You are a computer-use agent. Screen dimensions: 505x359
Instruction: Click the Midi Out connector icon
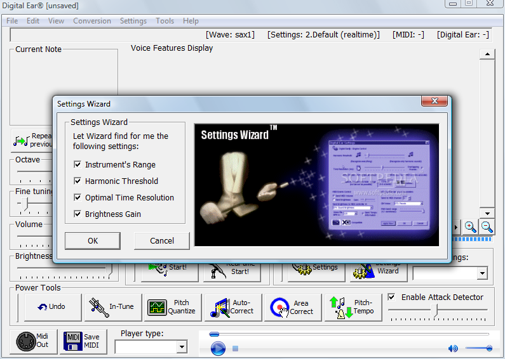point(26,341)
